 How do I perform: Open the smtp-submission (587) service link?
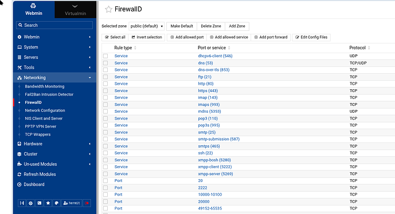tap(218, 139)
